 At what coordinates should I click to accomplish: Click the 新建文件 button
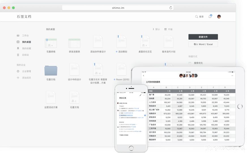coord(203,37)
